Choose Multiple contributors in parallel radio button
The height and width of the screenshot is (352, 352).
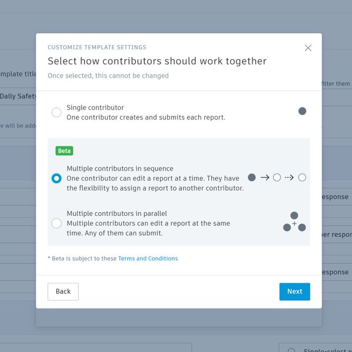point(56,223)
